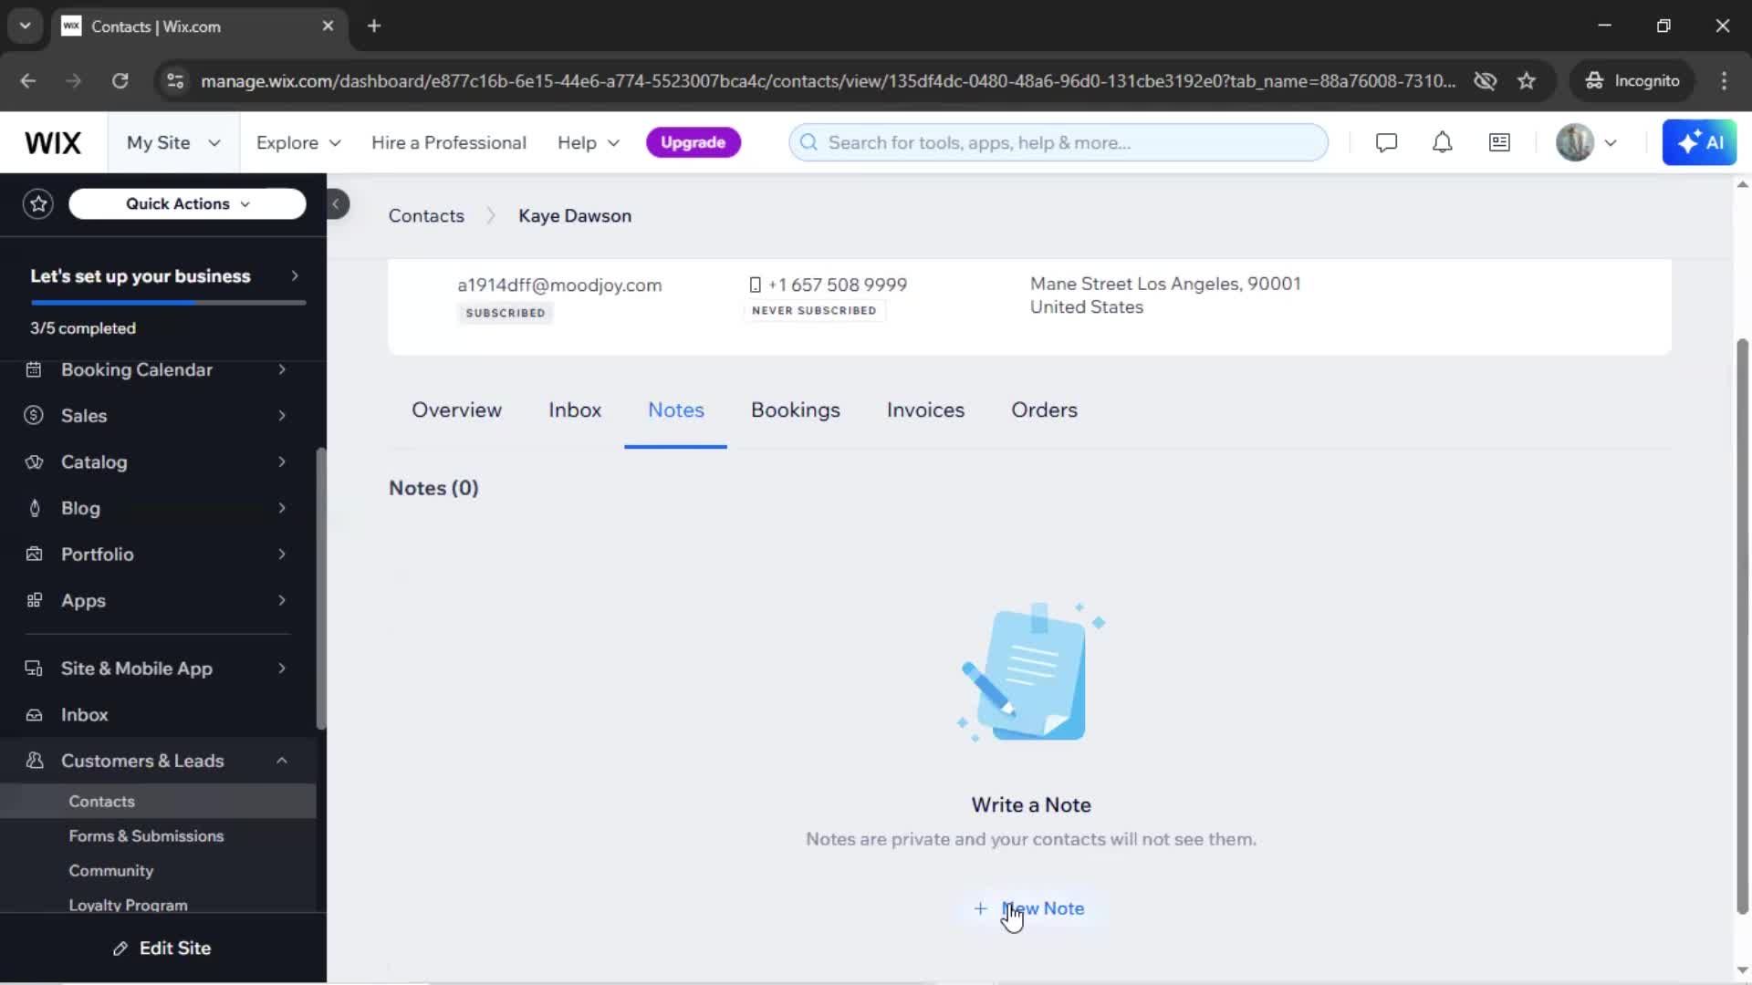Switch to the contact Inbox tab
This screenshot has height=985, width=1752.
[575, 410]
